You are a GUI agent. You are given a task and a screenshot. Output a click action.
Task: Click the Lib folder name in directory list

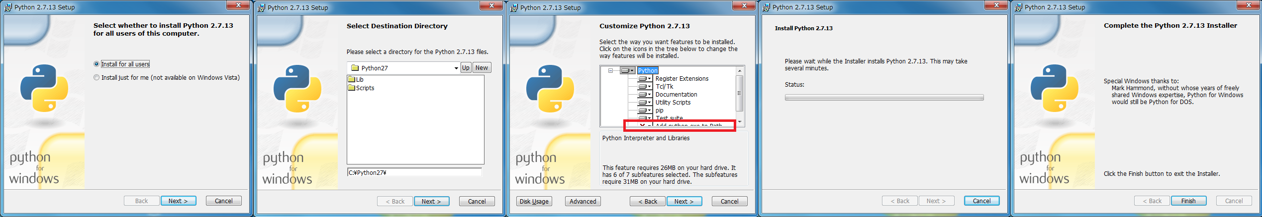coord(360,79)
